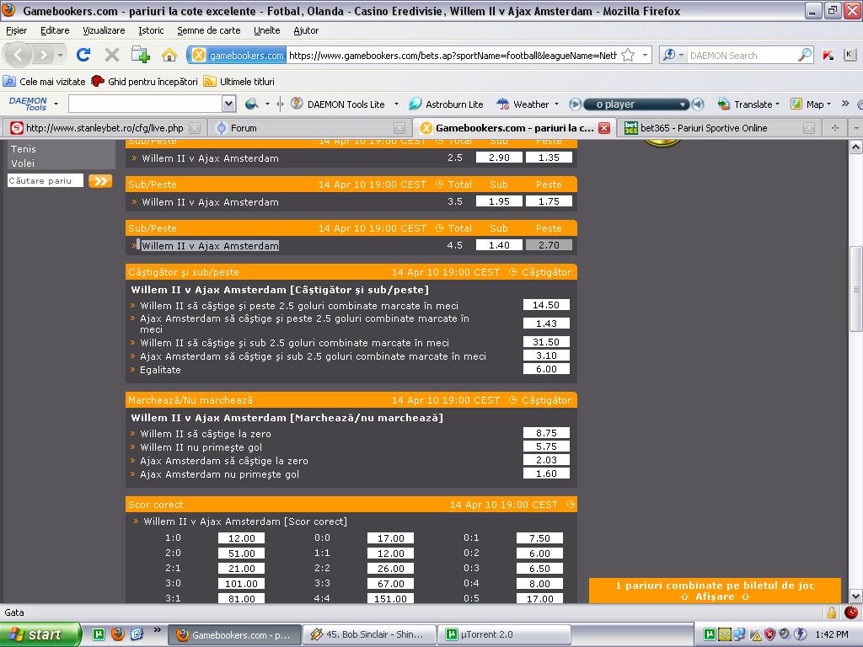Image resolution: width=863 pixels, height=647 pixels.
Task: Click the clock icon in the Marchează/Nu marchează header
Action: click(x=512, y=400)
